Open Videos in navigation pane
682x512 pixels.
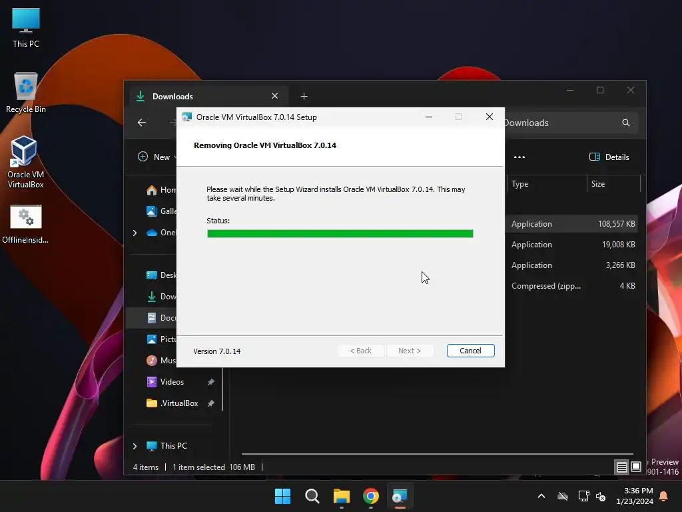point(165,382)
